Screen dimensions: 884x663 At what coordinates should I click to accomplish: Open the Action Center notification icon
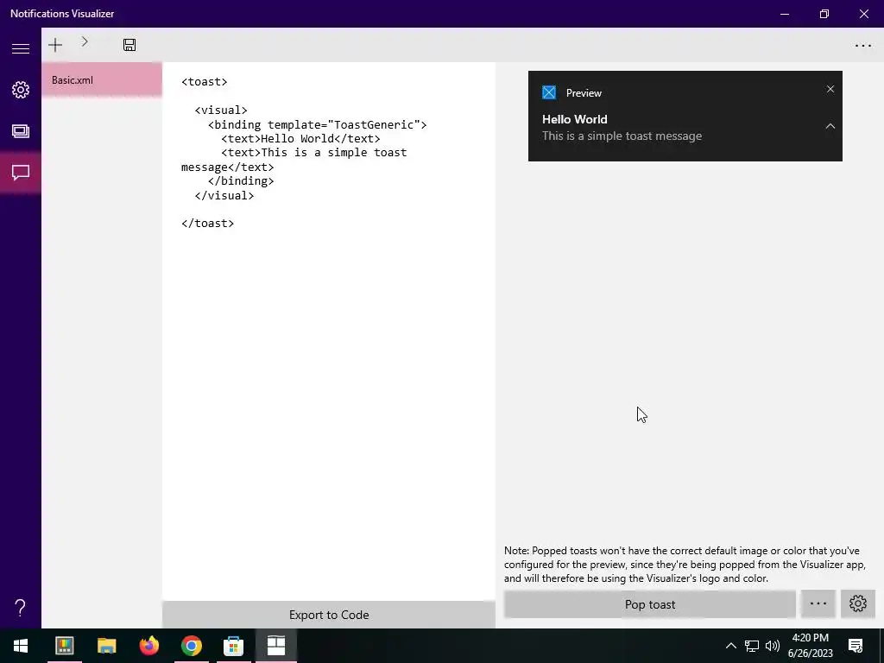pyautogui.click(x=856, y=646)
